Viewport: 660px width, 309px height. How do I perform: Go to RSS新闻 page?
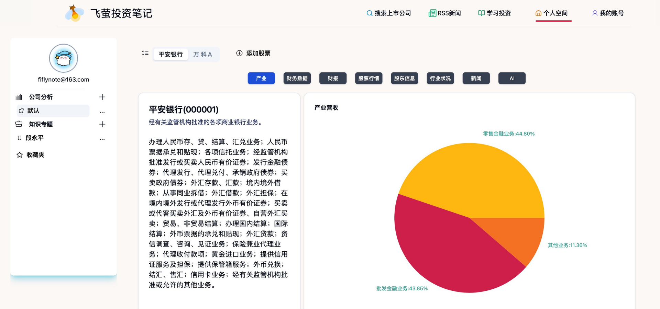click(x=444, y=13)
